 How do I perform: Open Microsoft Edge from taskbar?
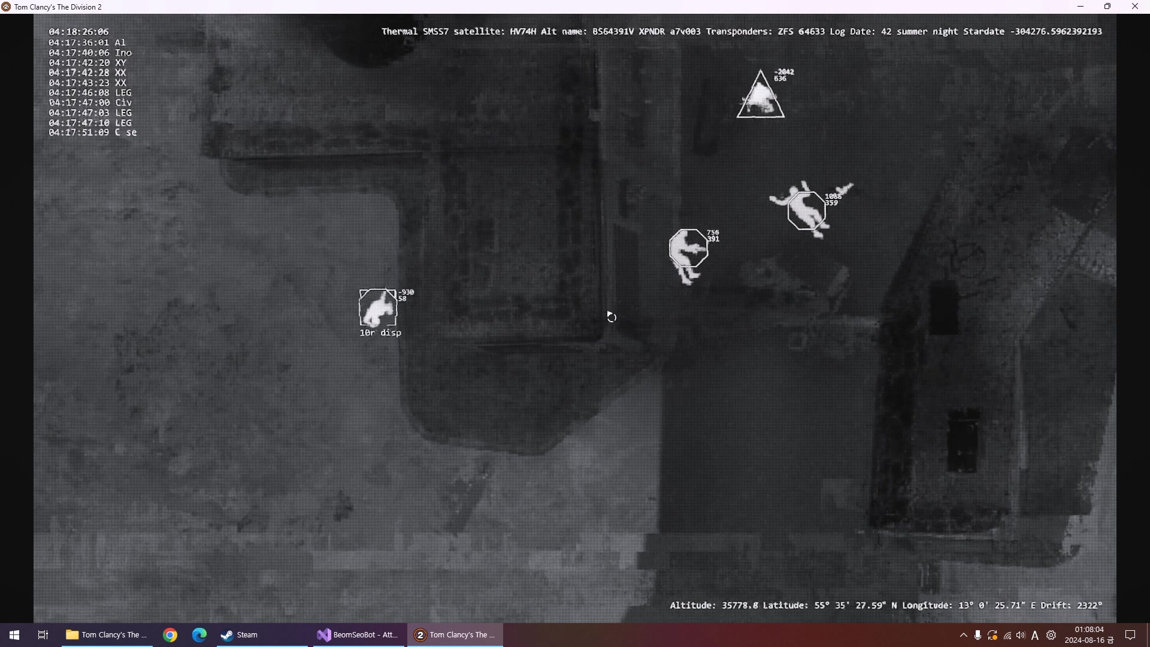point(199,635)
